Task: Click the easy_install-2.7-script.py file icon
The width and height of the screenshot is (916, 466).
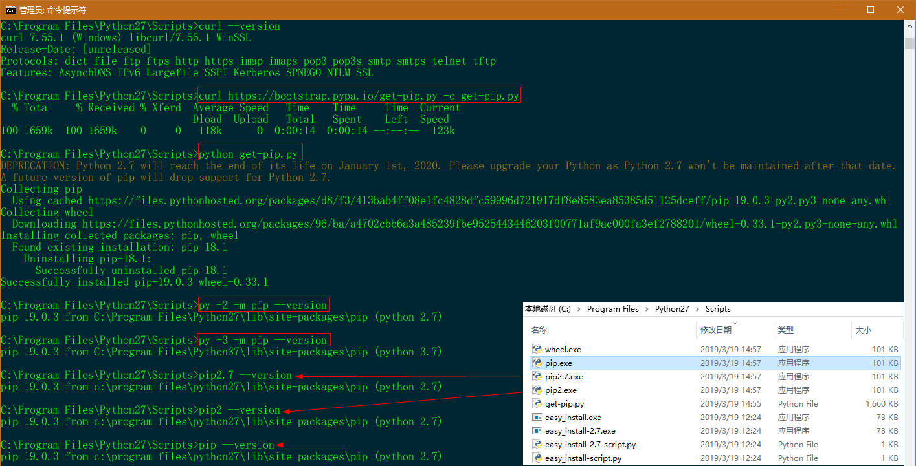Action: click(x=537, y=445)
